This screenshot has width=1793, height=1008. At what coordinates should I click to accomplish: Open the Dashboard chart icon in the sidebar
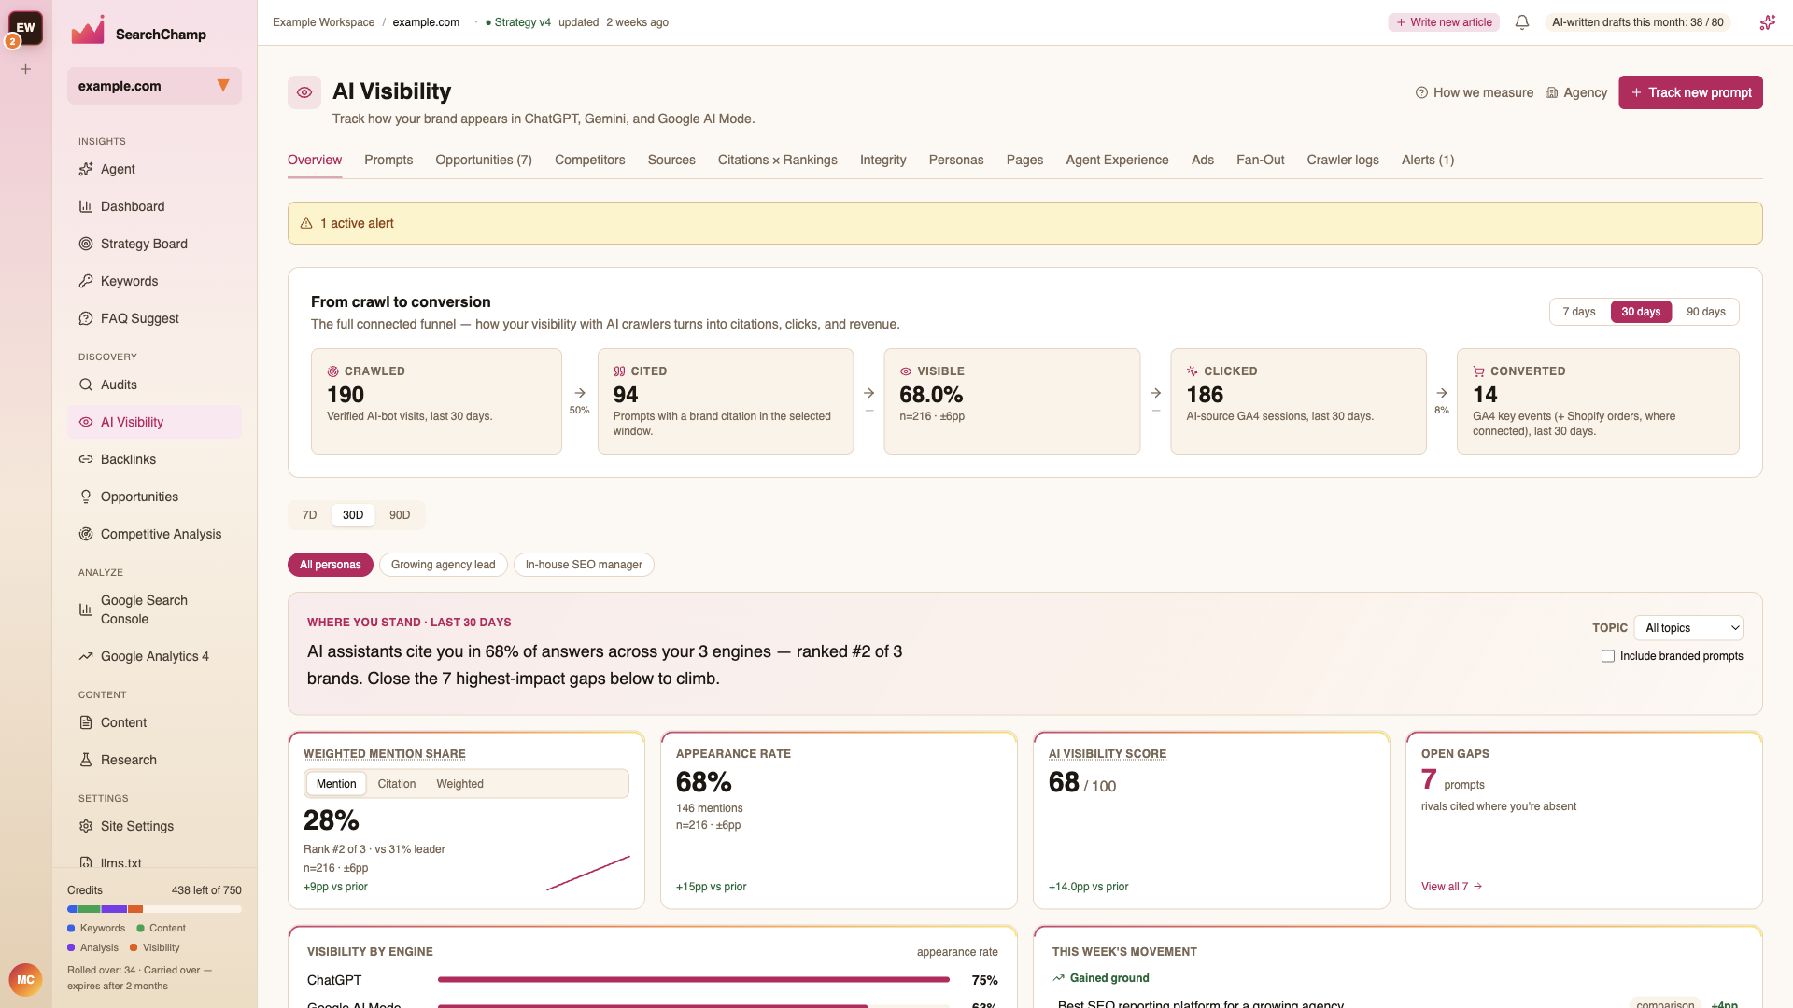coord(86,206)
